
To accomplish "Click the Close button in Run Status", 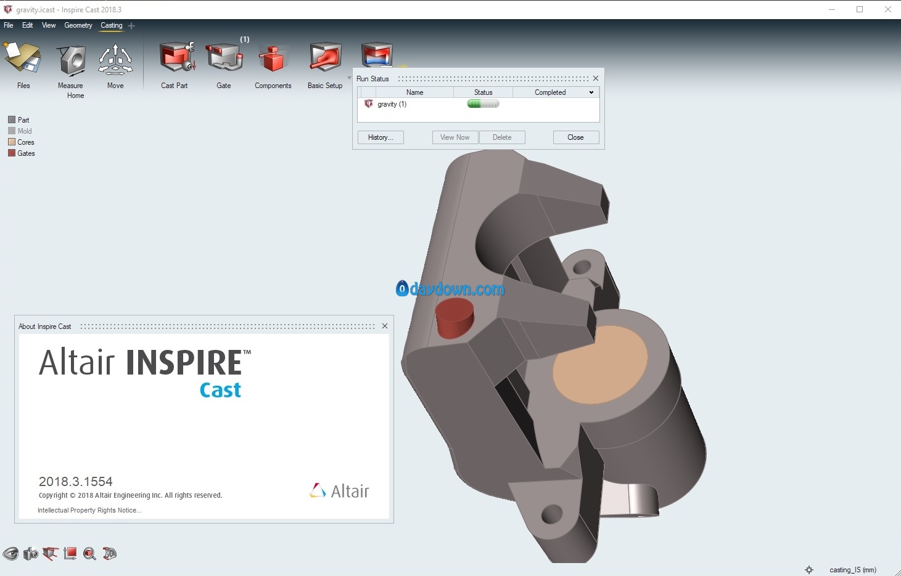I will (x=575, y=137).
